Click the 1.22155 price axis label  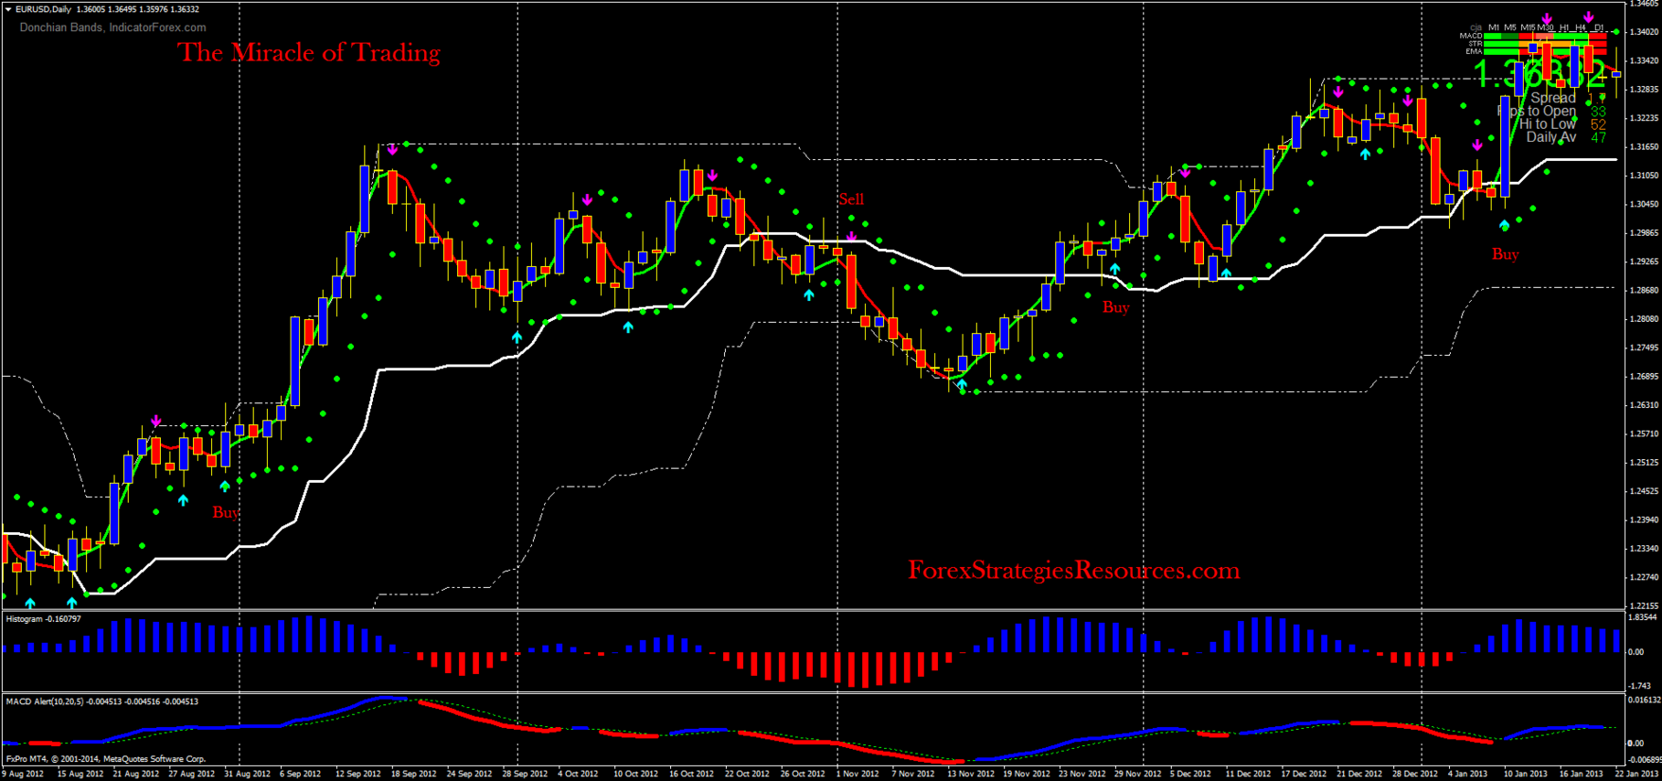(1645, 605)
